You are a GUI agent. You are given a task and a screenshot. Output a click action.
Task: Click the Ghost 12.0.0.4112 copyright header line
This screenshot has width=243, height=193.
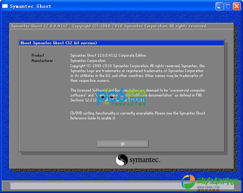[109, 26]
